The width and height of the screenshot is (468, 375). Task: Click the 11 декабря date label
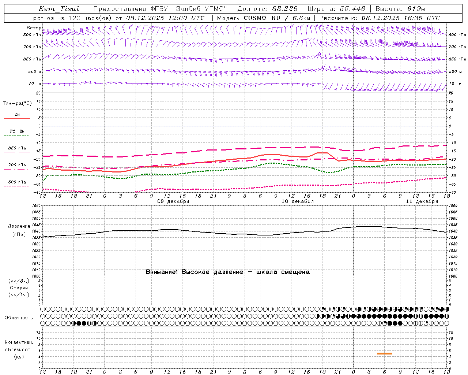pos(422,201)
